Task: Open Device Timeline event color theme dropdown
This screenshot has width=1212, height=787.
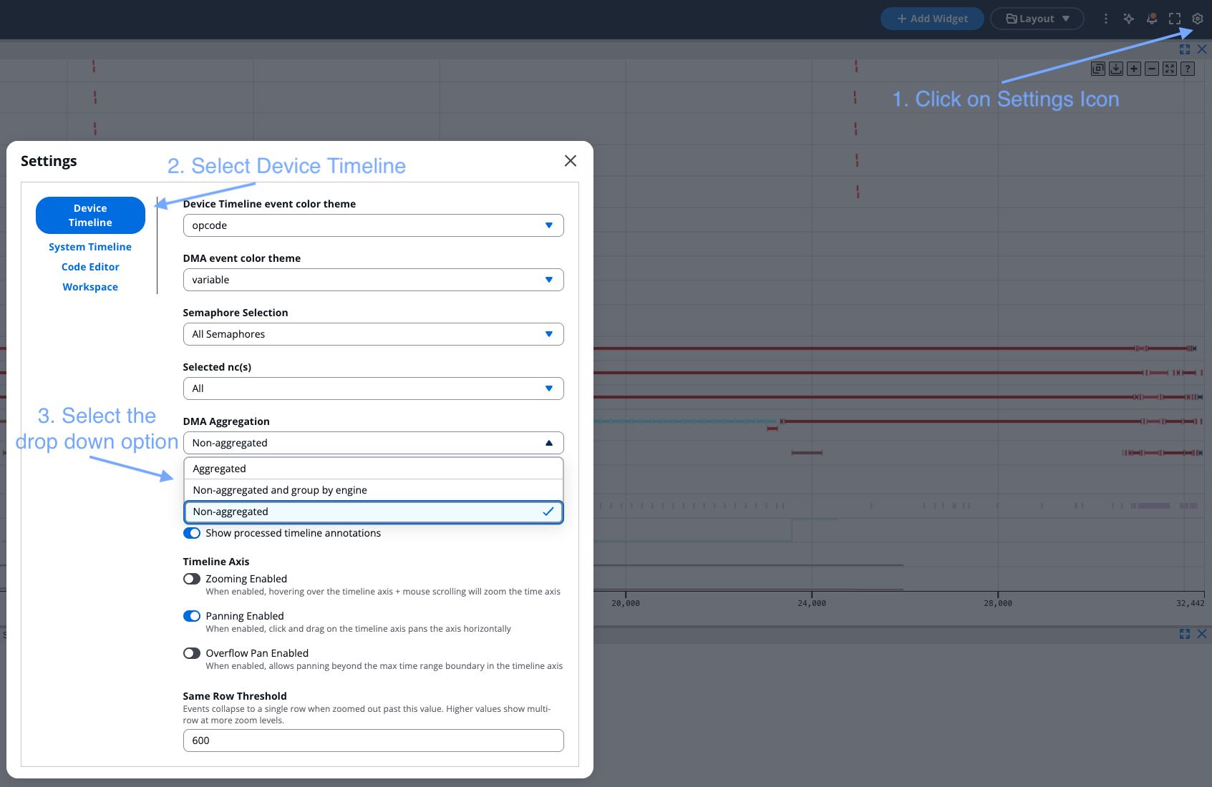Action: tap(374, 225)
